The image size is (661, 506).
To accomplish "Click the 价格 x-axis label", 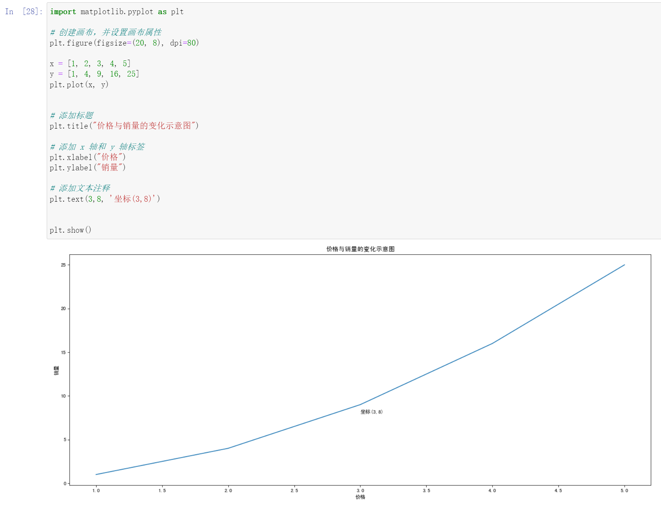I will 360,497.
